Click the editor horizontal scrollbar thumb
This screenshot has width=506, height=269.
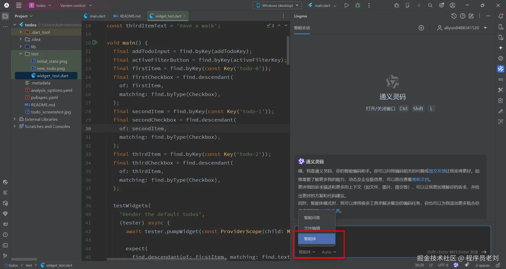point(167,259)
